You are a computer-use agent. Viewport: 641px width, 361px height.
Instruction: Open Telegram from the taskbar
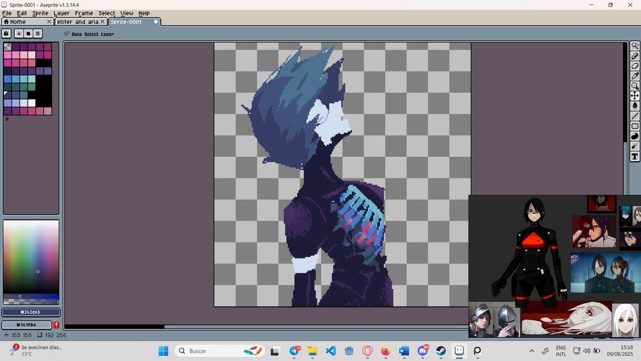coord(295,351)
